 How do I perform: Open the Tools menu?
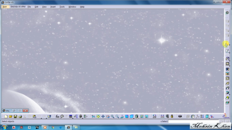click(62, 7)
